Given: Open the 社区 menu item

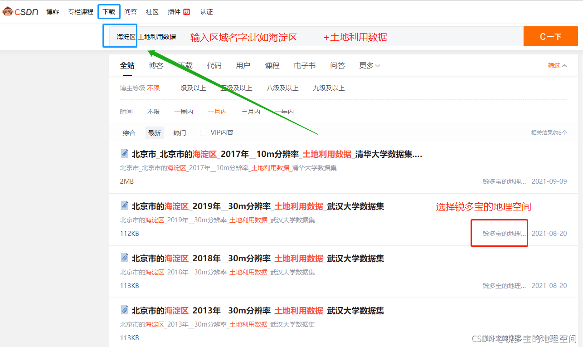Looking at the screenshot, I should [x=152, y=11].
